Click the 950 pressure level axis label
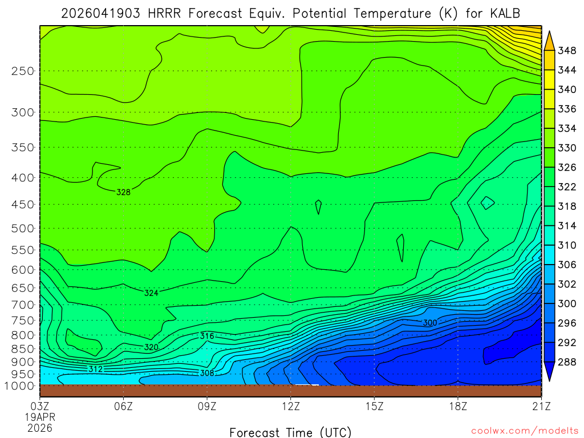The width and height of the screenshot is (584, 438). click(23, 374)
